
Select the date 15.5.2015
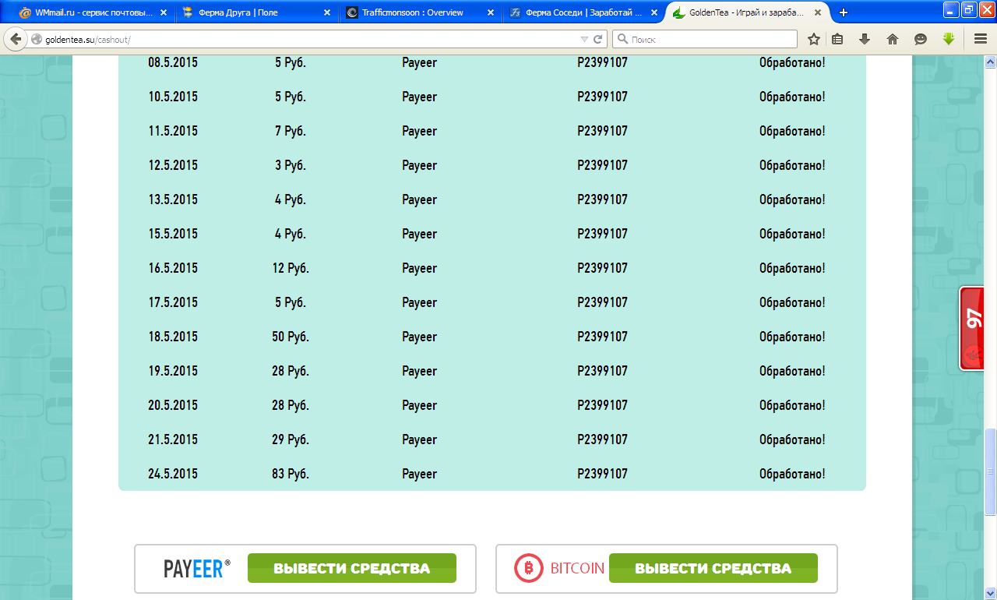click(x=173, y=234)
